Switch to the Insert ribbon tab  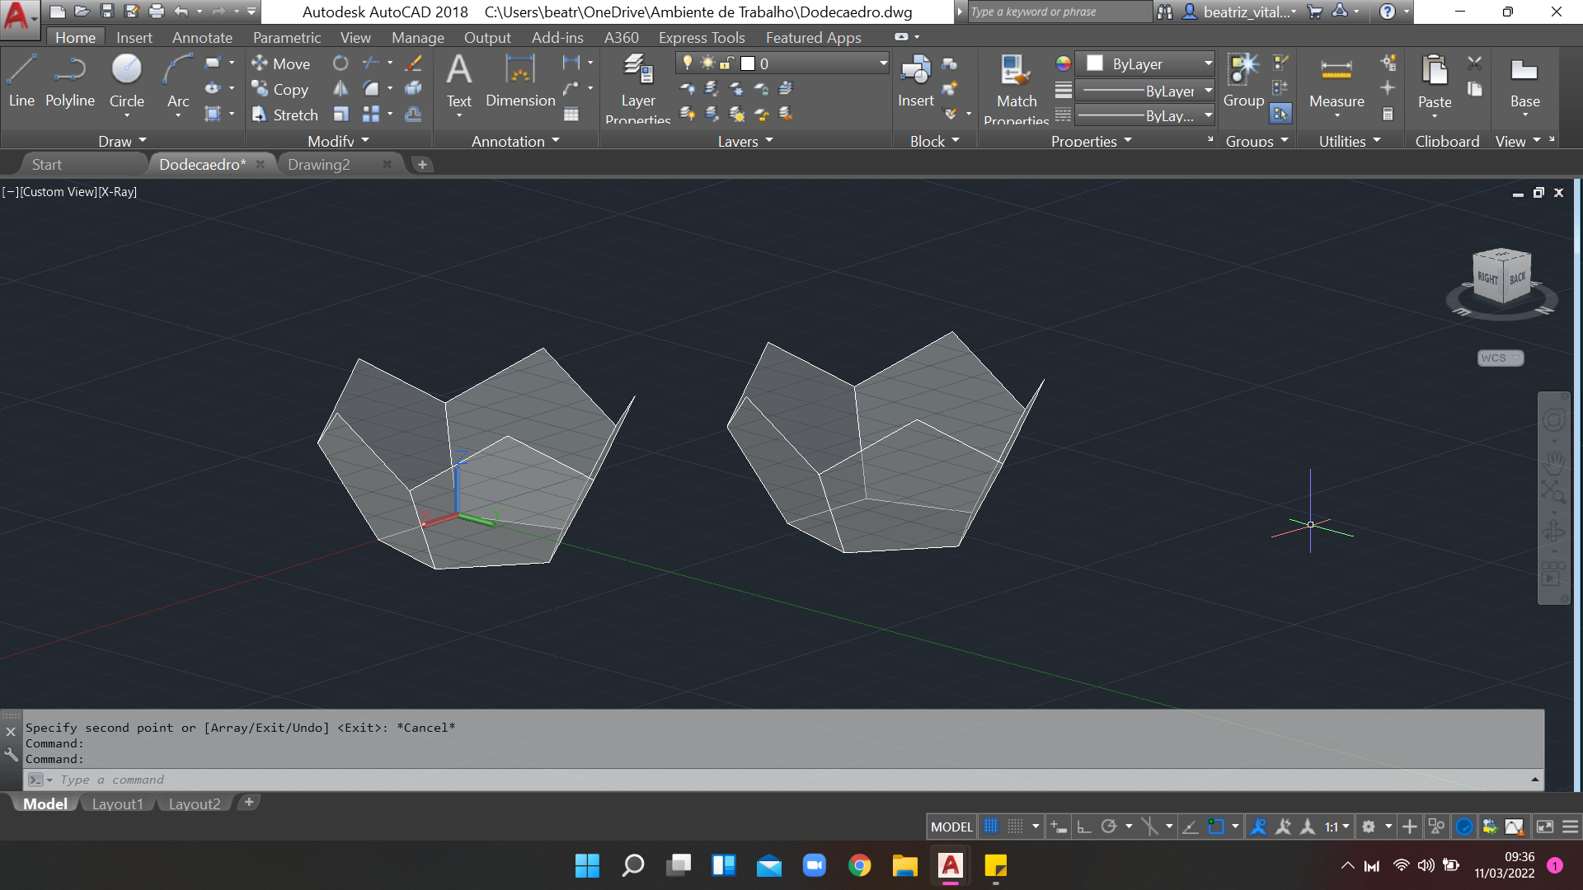134,38
